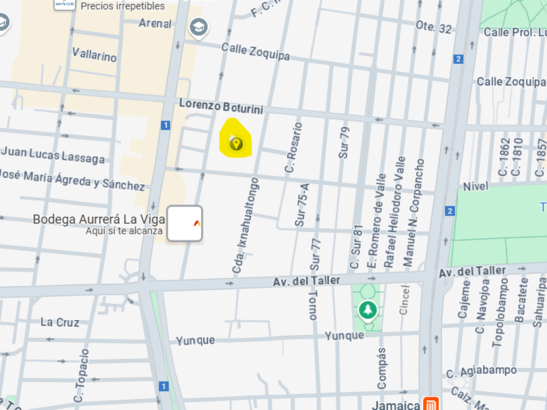Screen dimensions: 547x410
Task: Click the Juan Lucas Lassaga street label
Action: pos(53,155)
